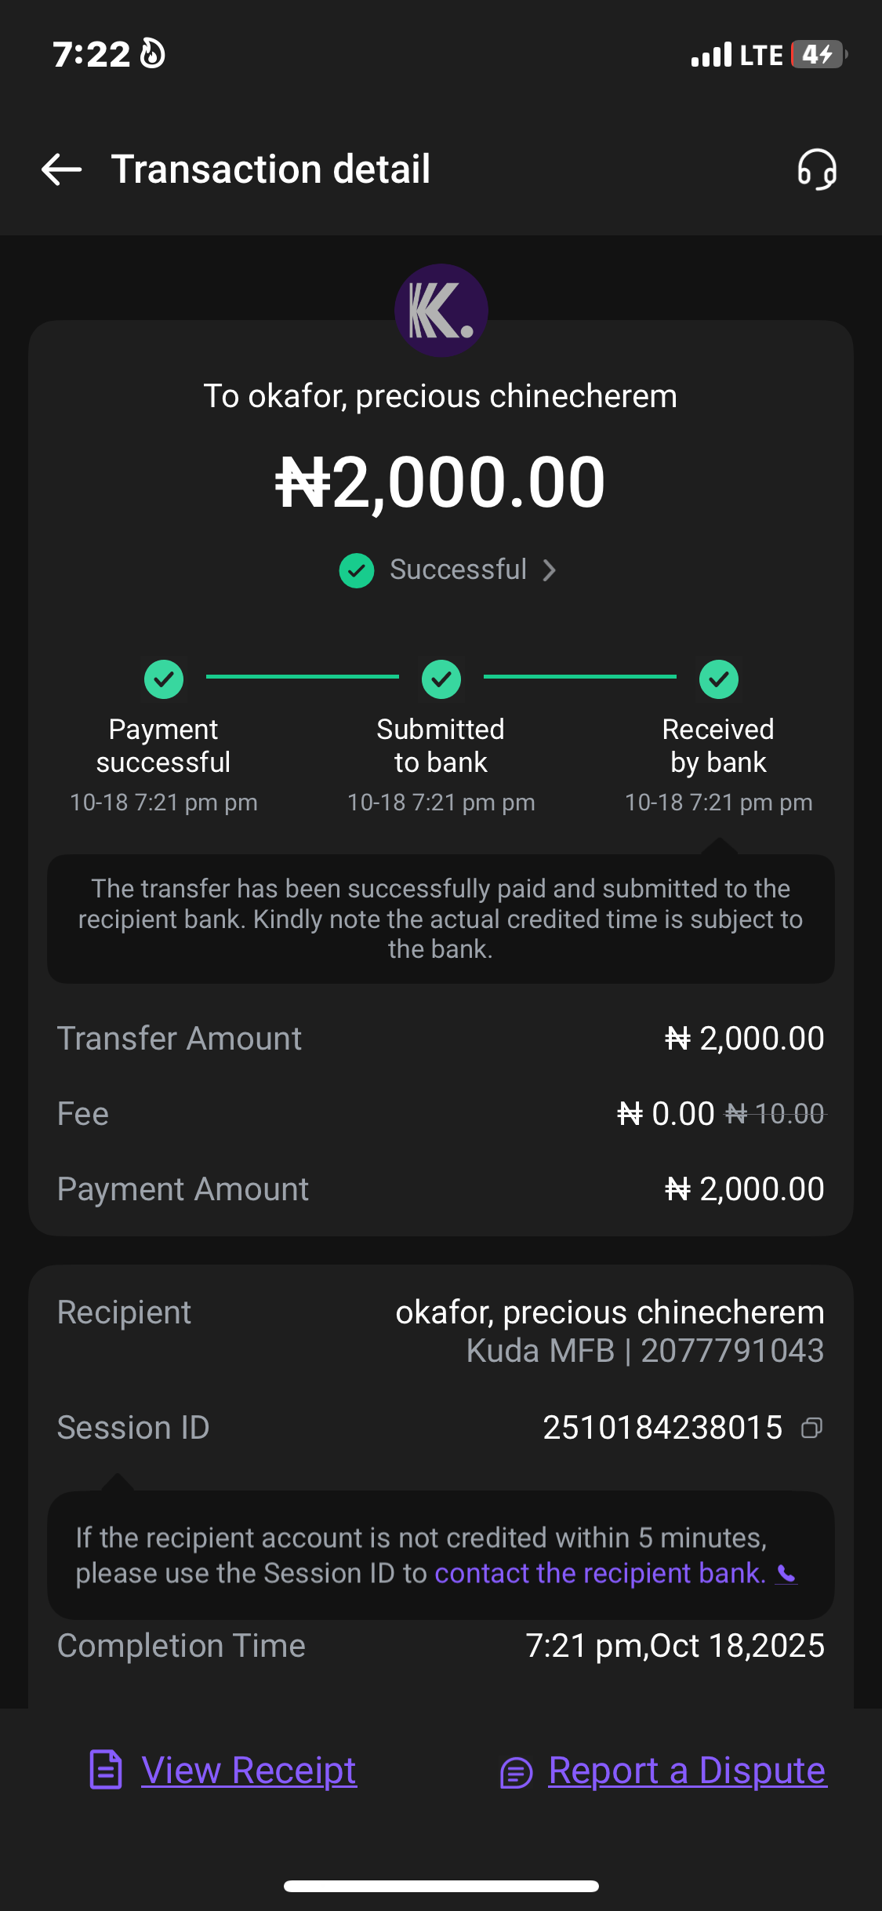Tap the home indicator bar at bottom
This screenshot has height=1911, width=882.
[441, 1886]
